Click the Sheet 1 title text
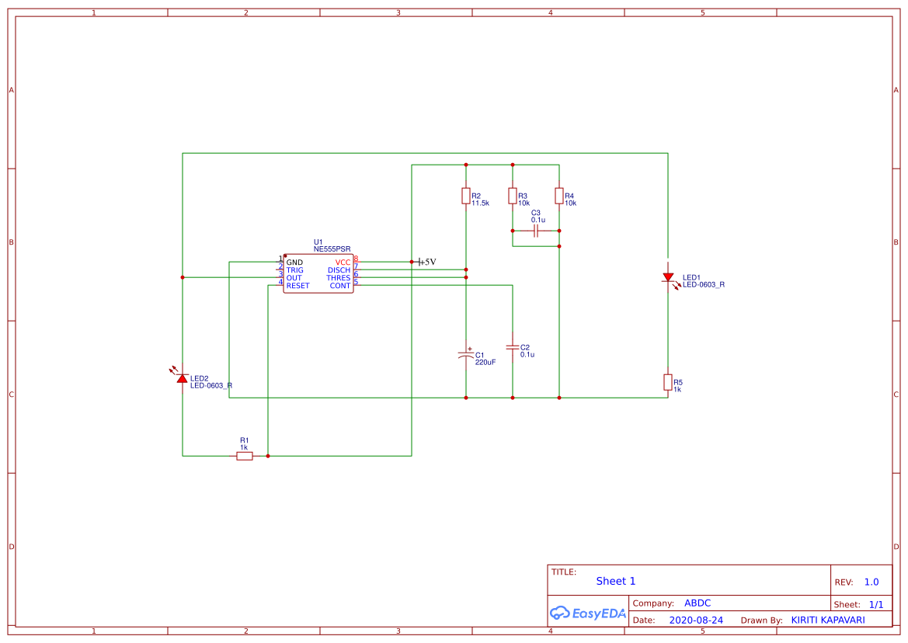Image resolution: width=908 pixels, height=643 pixels. (x=615, y=581)
